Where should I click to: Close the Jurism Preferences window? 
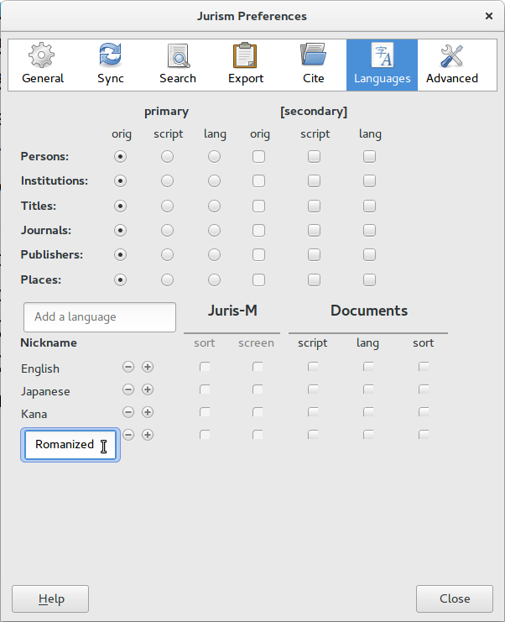pos(489,16)
